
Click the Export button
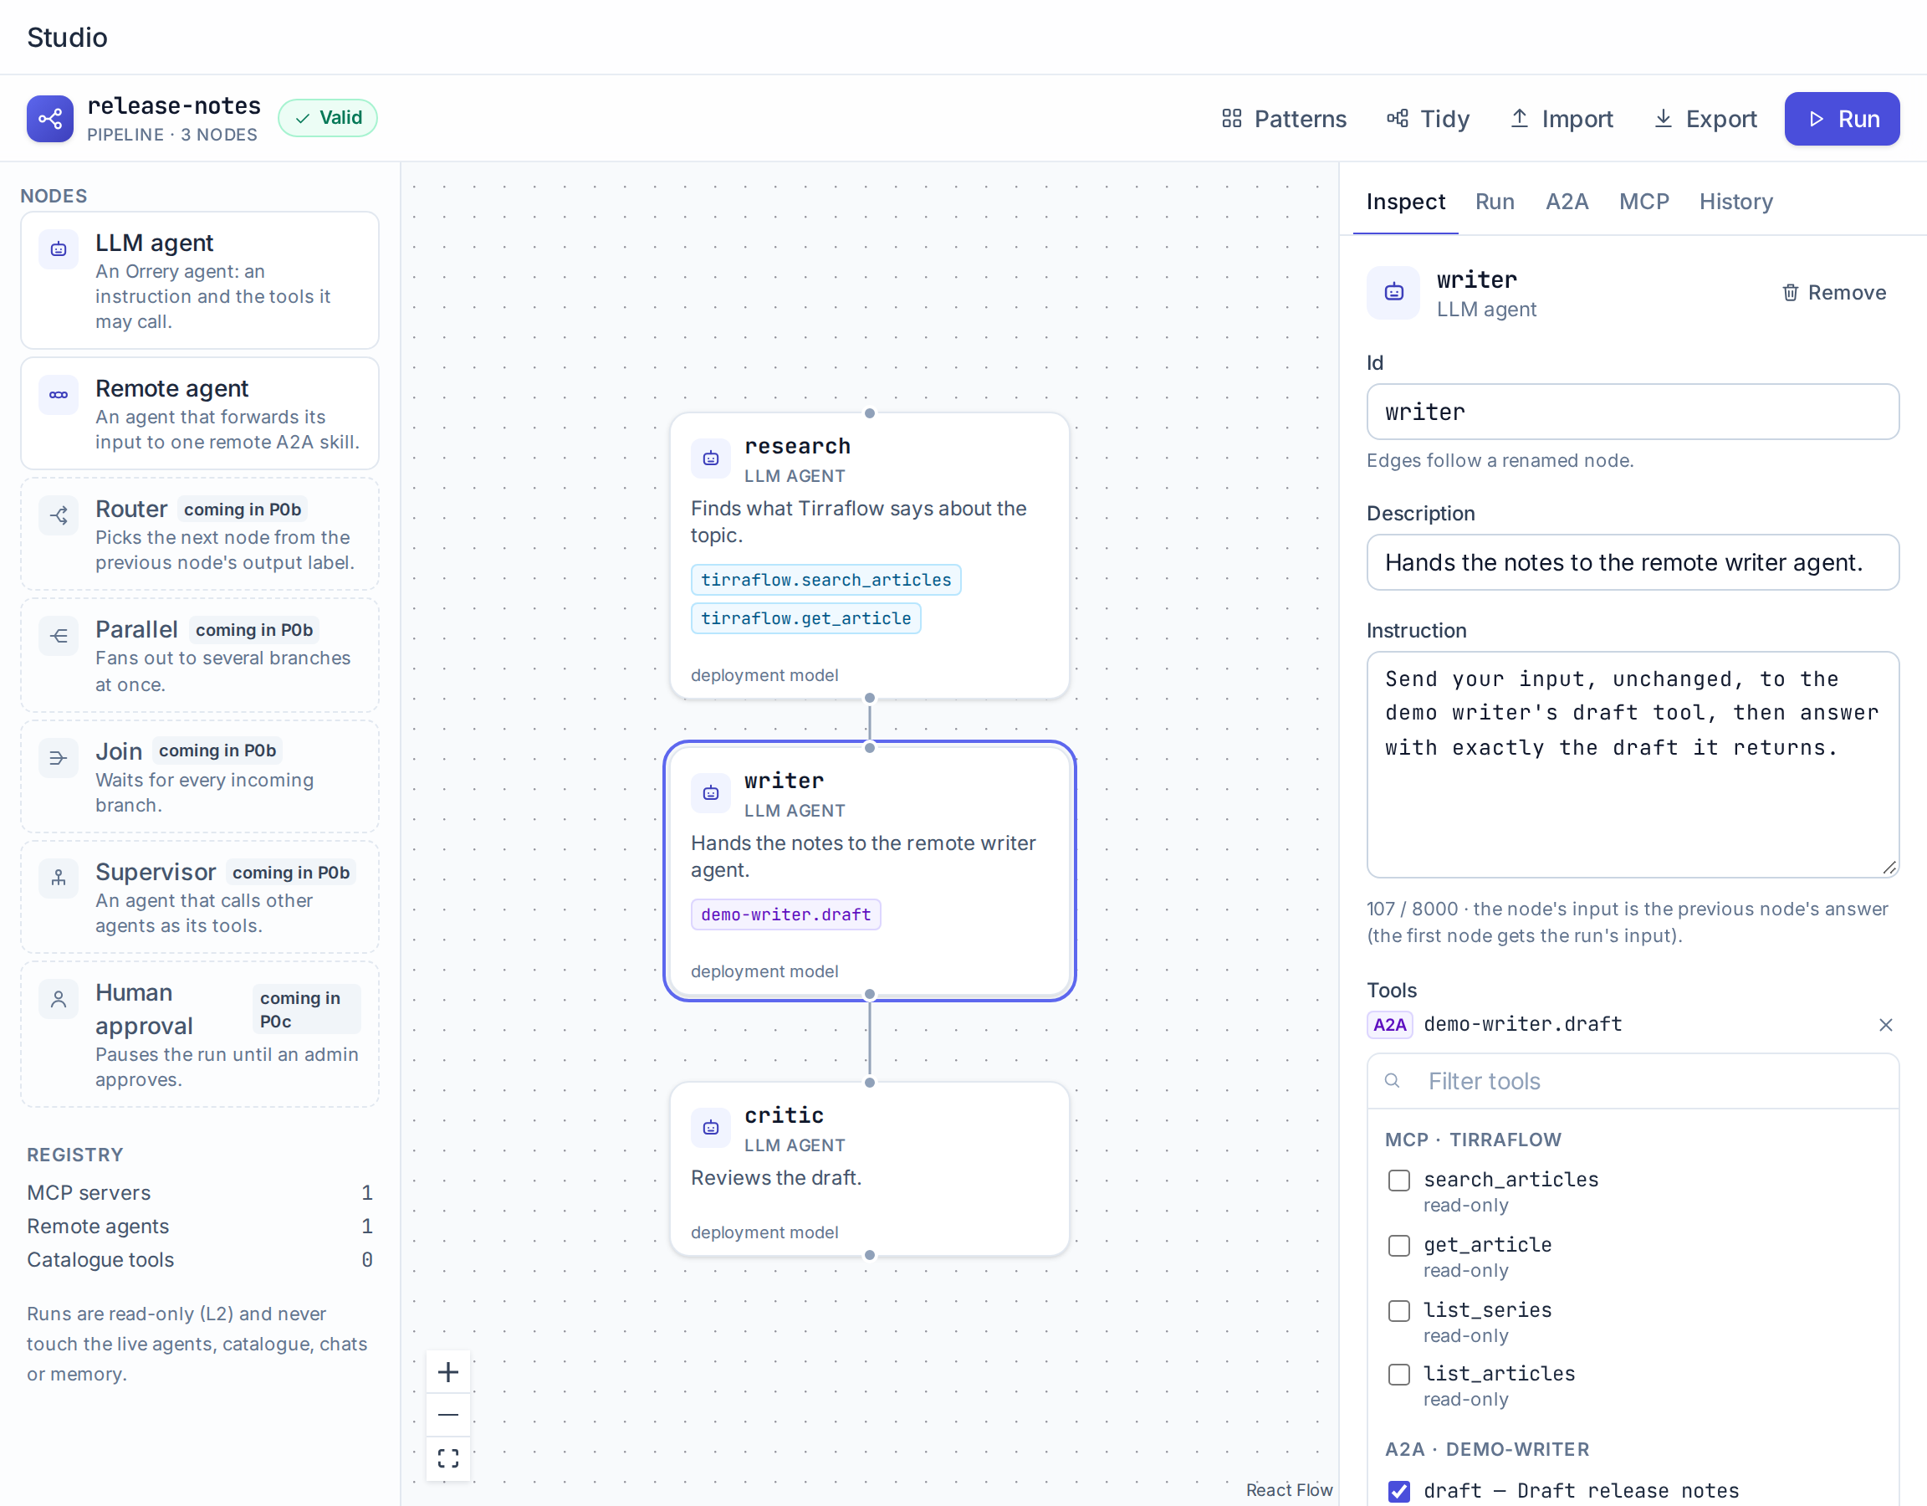pos(1705,119)
